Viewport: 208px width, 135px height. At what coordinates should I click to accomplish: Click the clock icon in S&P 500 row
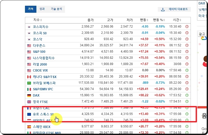pos(187,52)
